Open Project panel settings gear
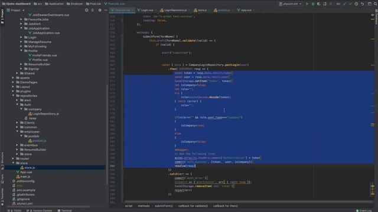The width and height of the screenshot is (378, 212). point(100,11)
